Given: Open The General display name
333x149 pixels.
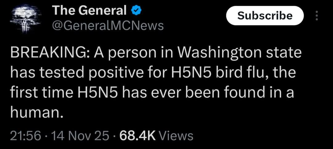Looking at the screenshot, I should [89, 11].
